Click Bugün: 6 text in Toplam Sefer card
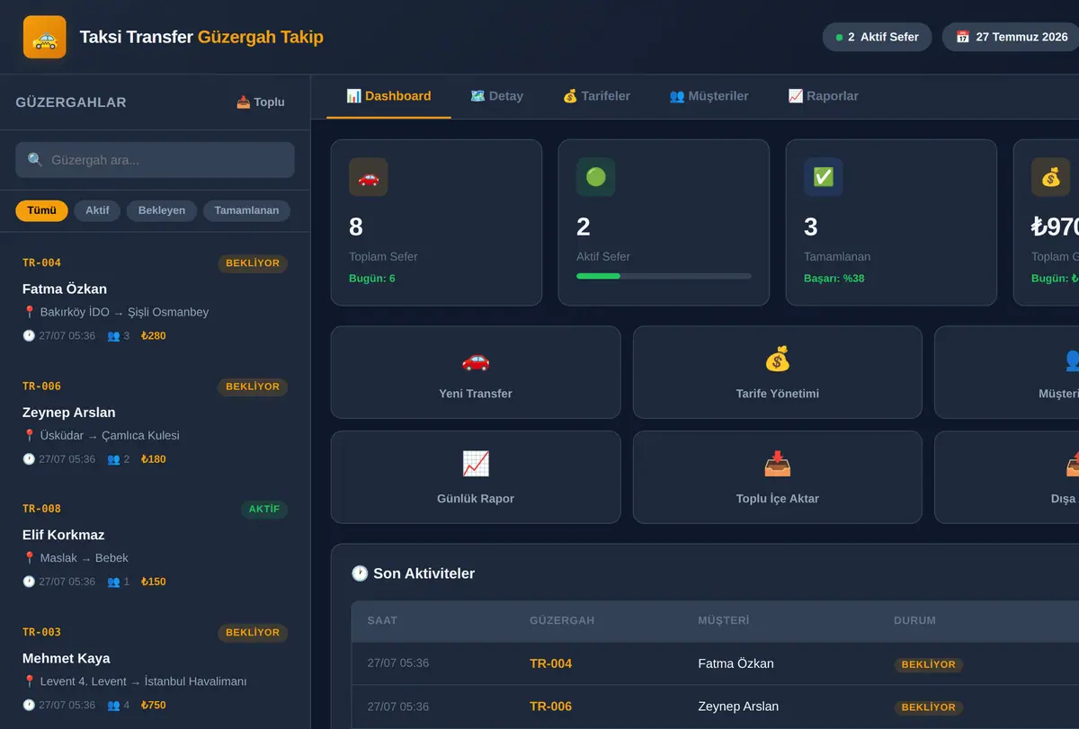 (x=372, y=279)
